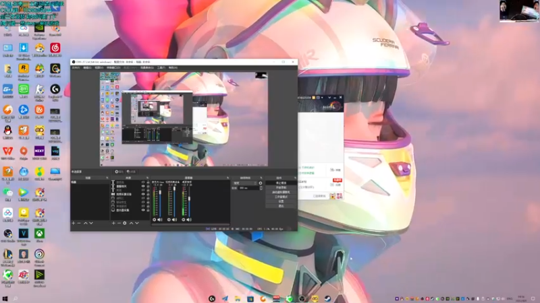Click the transition duration stepper arrows

point(261,188)
